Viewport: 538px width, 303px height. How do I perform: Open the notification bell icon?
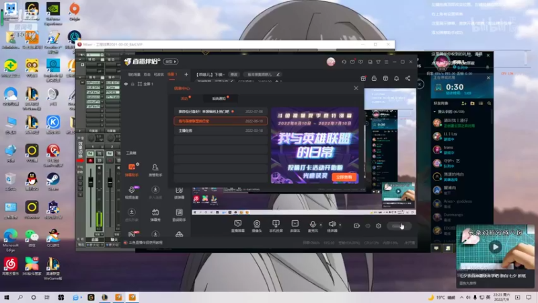396,78
